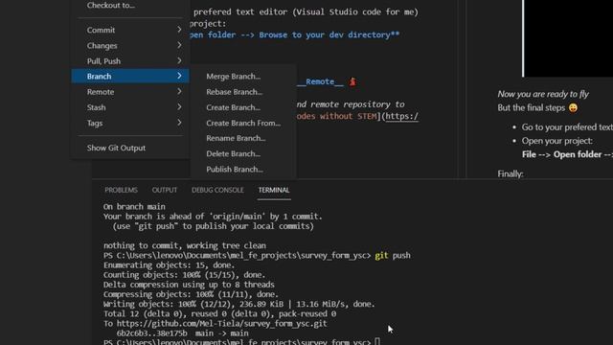The width and height of the screenshot is (613, 345).
Task: Click 'Writing objects: 100% (12/12)' terminal line
Action: point(238,304)
